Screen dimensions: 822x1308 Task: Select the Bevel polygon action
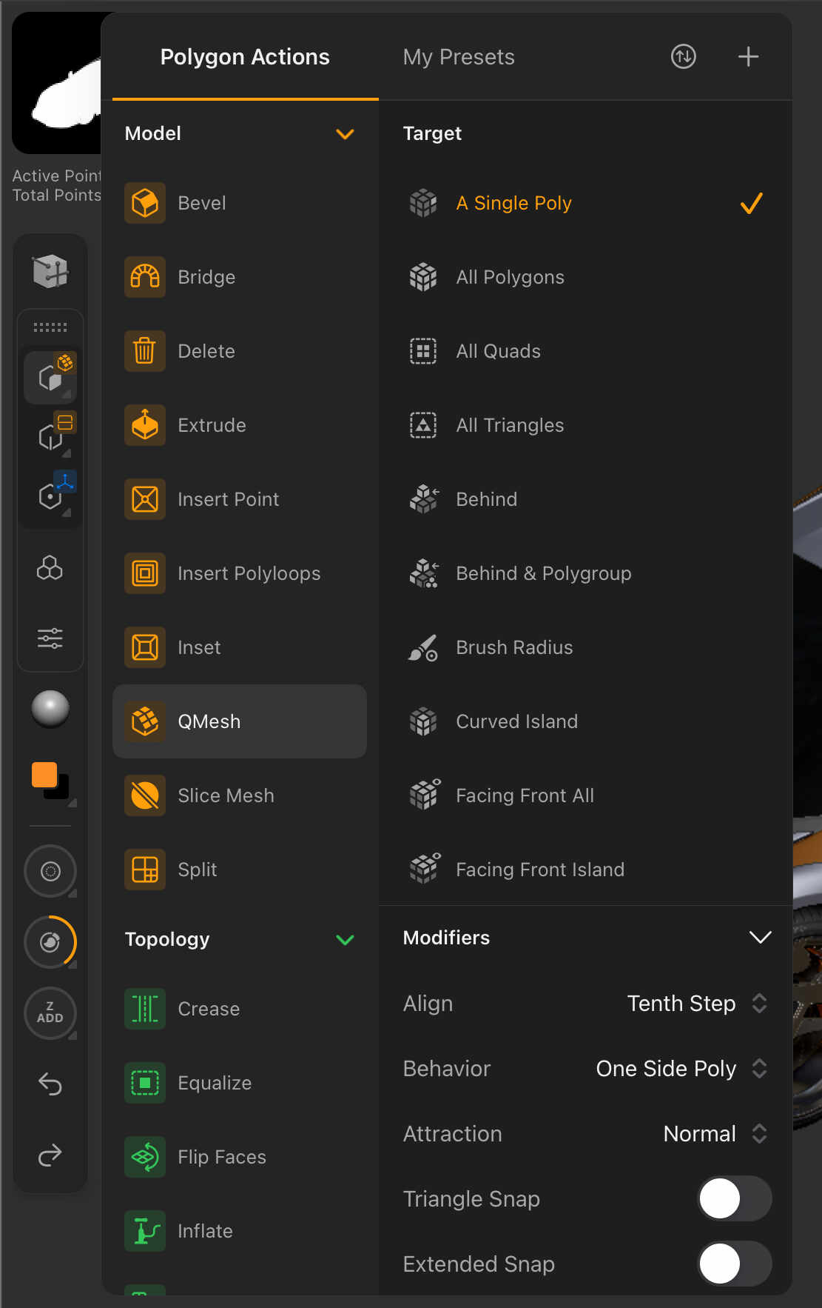[x=201, y=203]
